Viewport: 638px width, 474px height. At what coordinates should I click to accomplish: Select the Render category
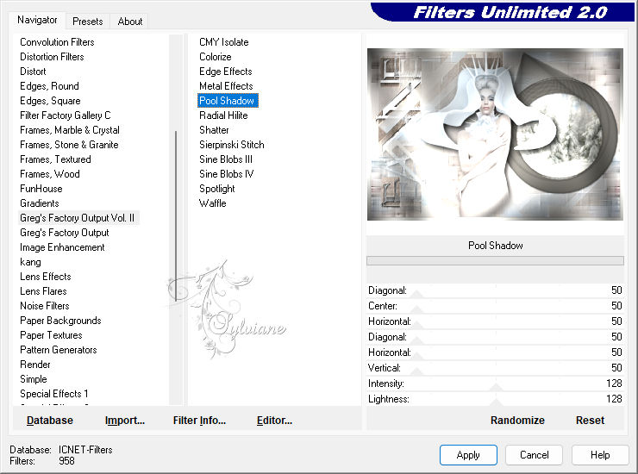tap(35, 365)
